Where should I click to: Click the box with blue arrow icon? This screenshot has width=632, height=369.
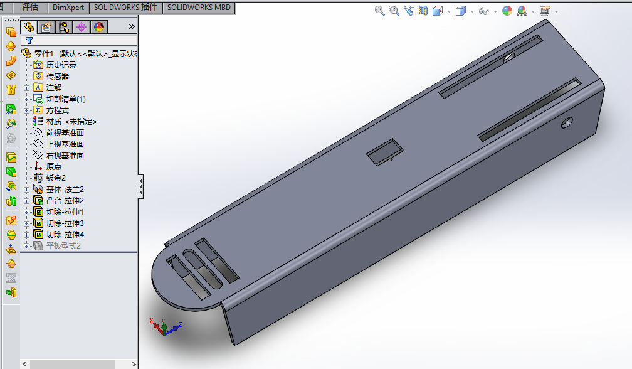(x=11, y=186)
